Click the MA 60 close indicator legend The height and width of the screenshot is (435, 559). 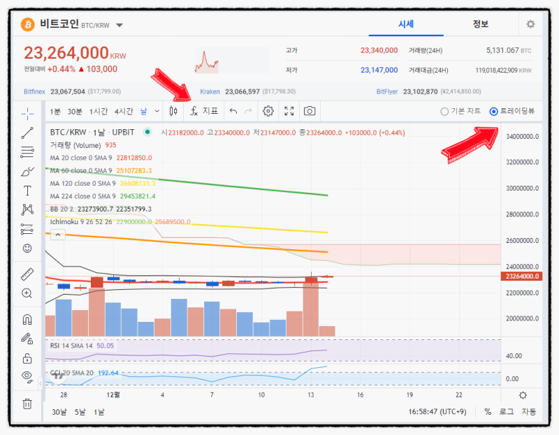coord(101,170)
